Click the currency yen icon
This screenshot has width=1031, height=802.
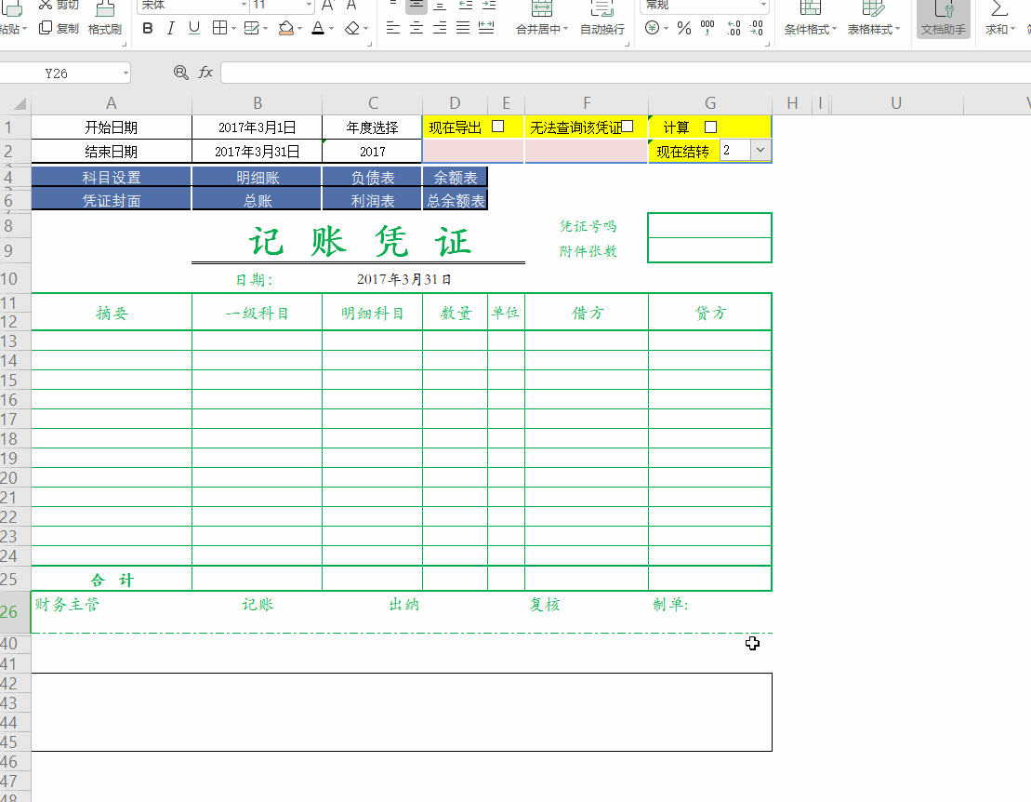point(652,28)
